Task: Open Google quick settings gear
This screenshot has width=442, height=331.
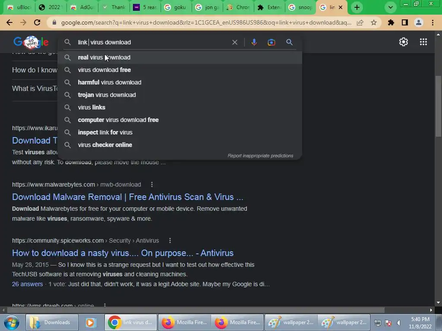Action: [404, 42]
